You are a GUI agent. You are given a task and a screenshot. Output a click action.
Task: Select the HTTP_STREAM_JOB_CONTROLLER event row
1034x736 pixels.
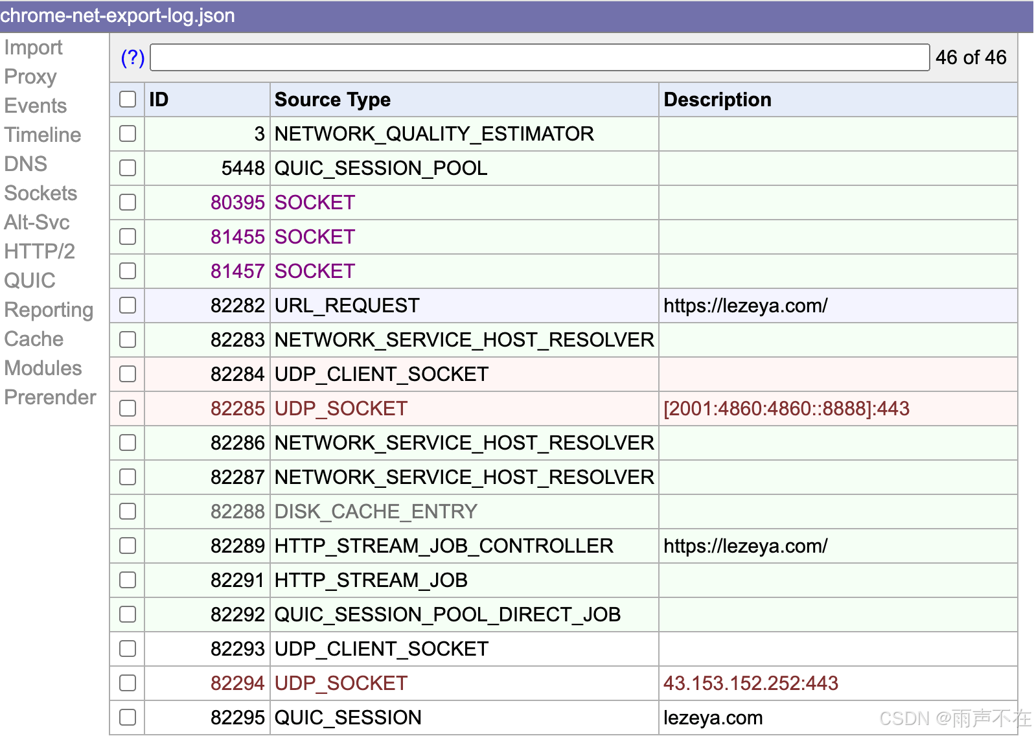coord(444,546)
